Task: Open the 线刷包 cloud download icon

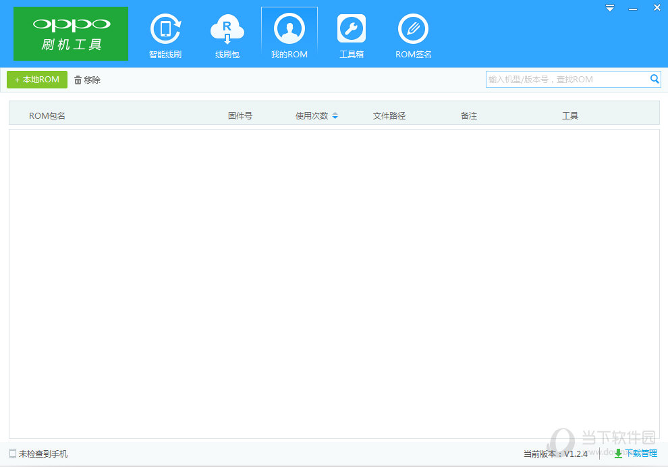Action: [227, 28]
